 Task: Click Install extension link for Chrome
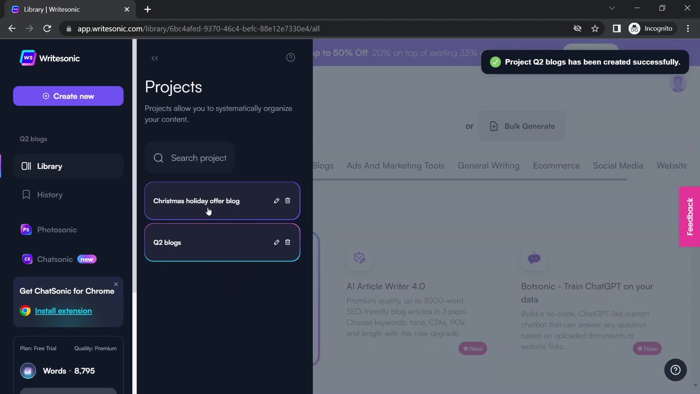tap(63, 311)
